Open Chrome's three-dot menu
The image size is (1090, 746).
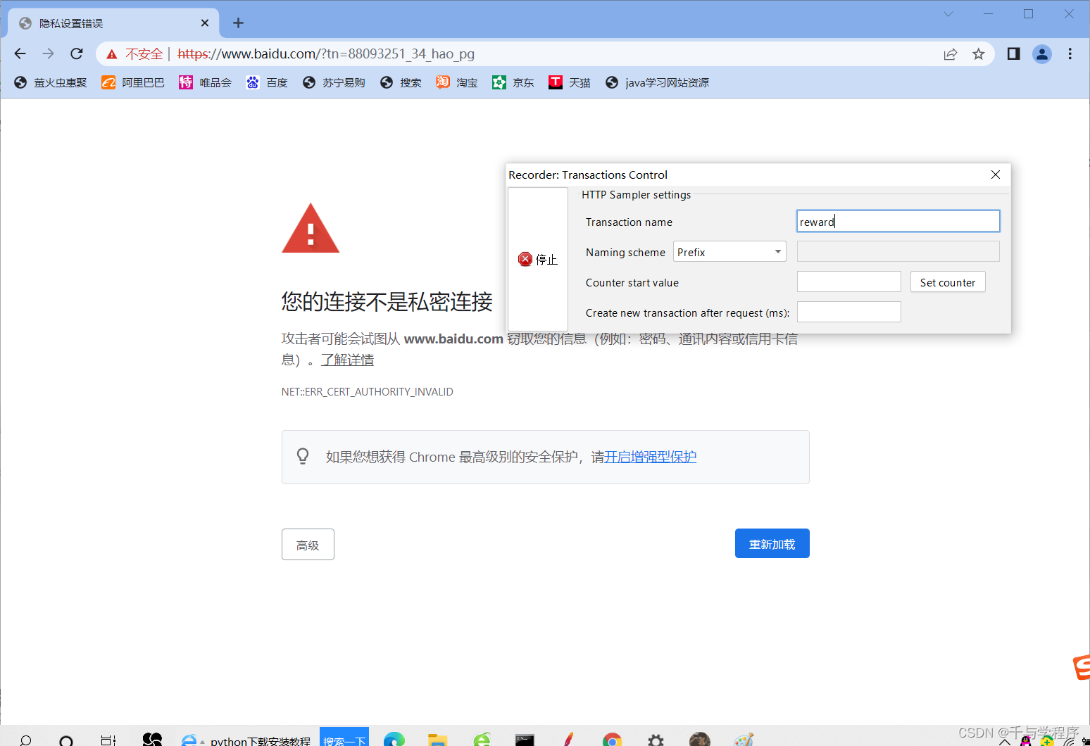coord(1070,53)
